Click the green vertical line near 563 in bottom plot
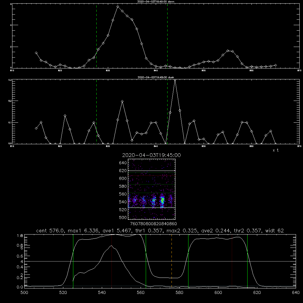303x303 pixels. pyautogui.click(x=146, y=261)
